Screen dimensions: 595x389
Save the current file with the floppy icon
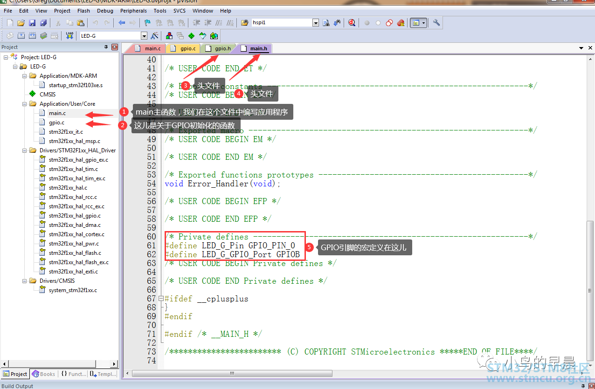(x=32, y=22)
